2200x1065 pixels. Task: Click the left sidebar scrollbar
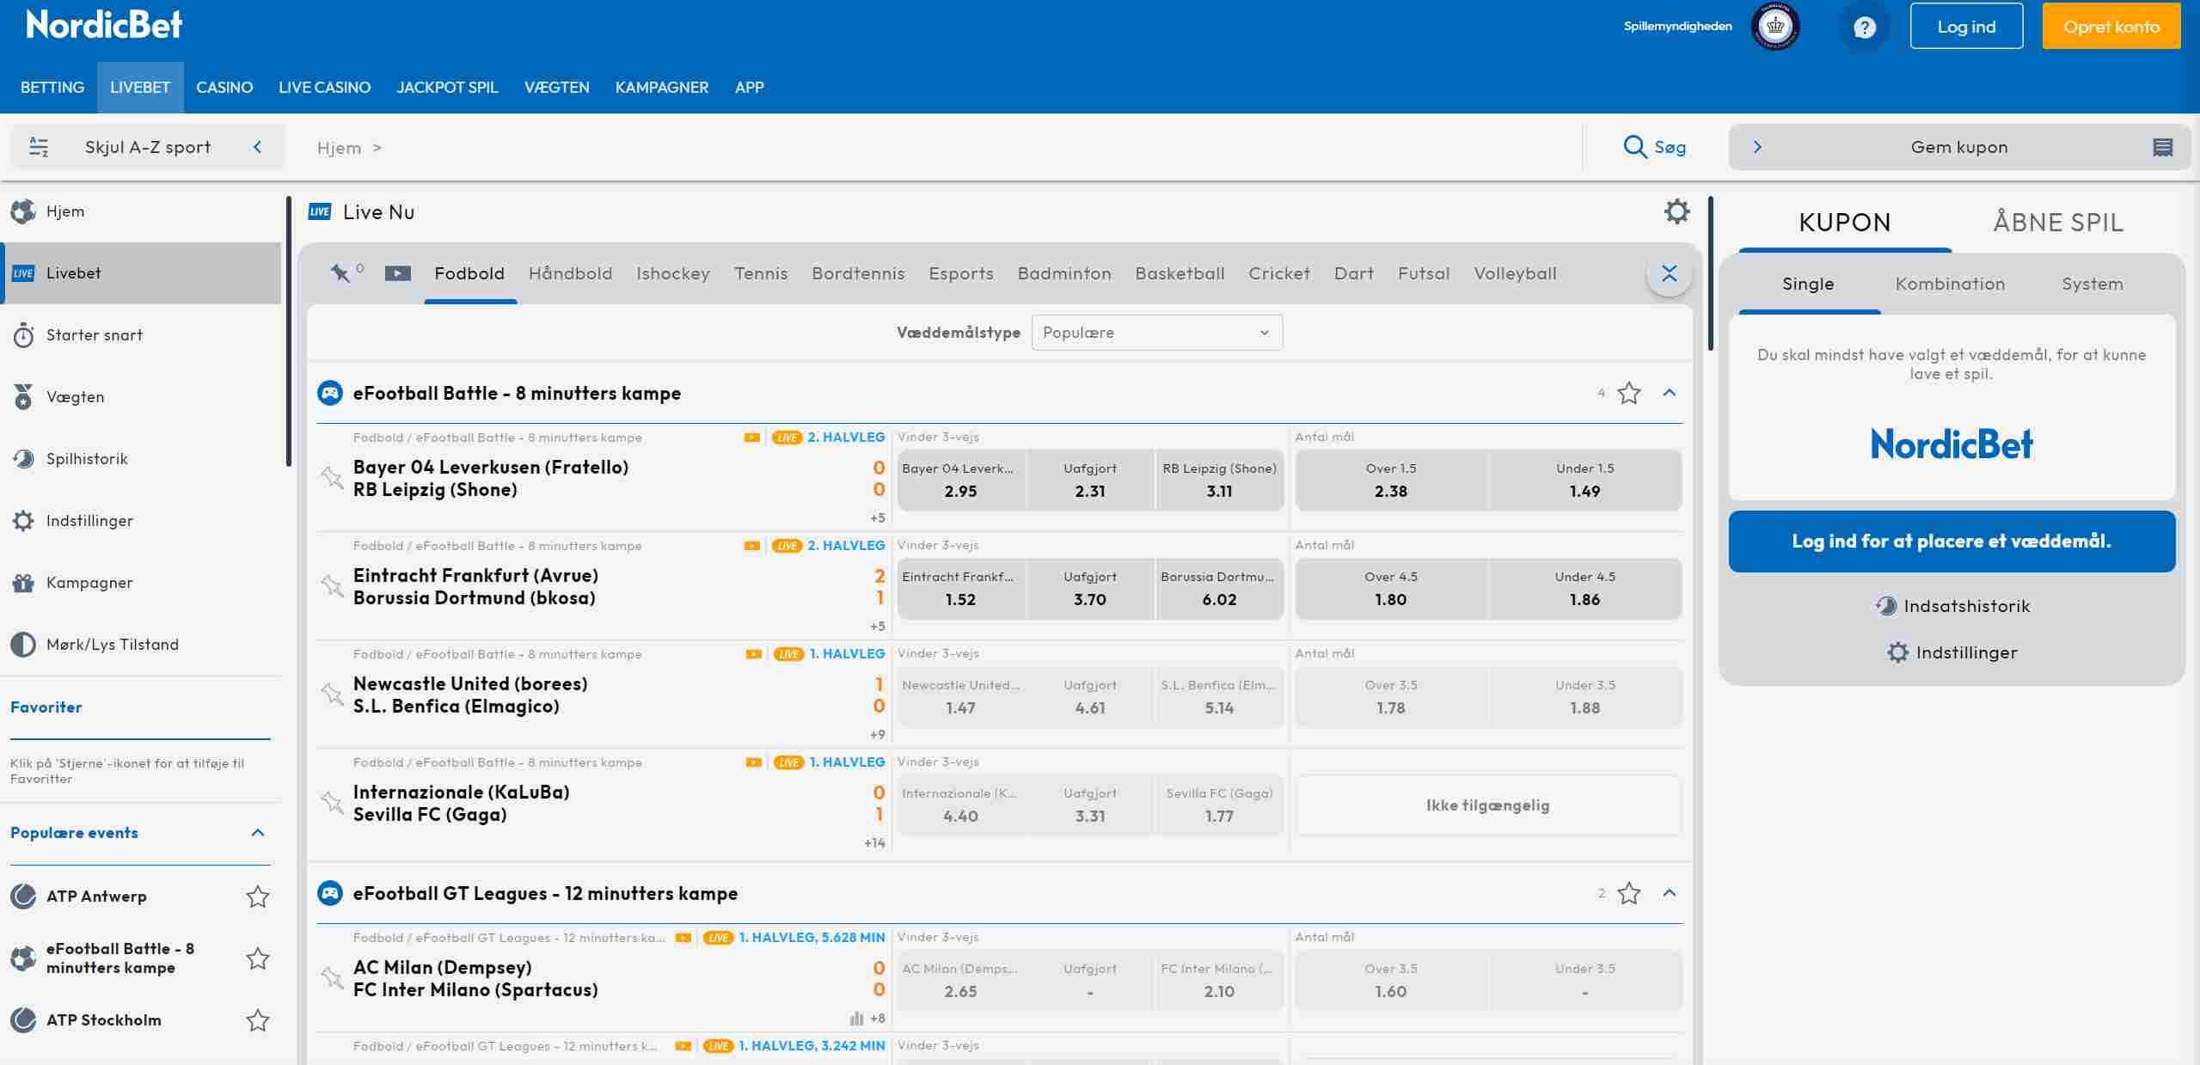click(288, 332)
